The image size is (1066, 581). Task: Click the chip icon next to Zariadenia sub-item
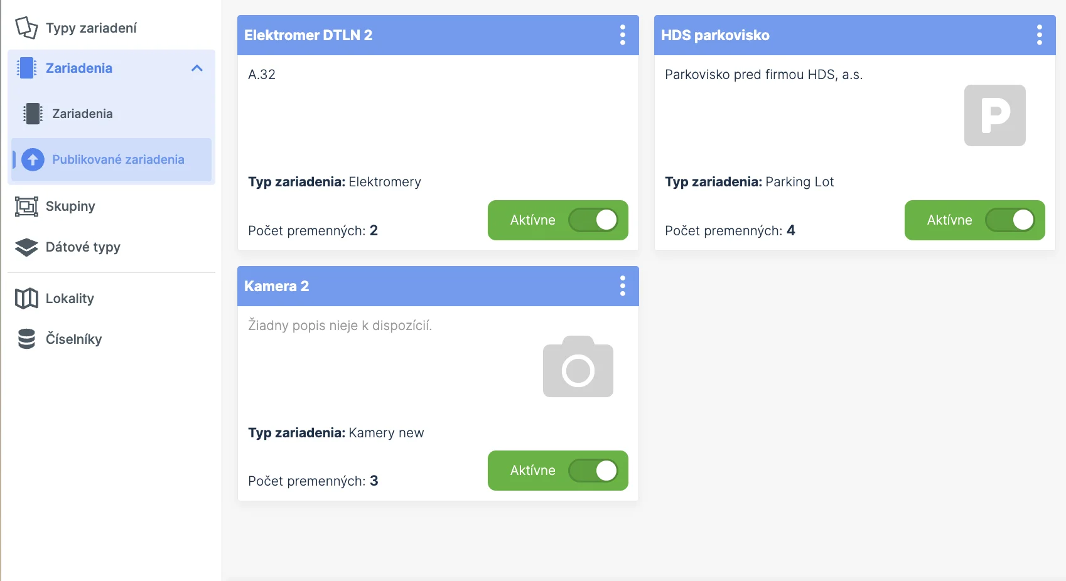33,114
